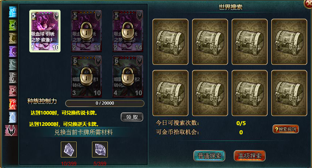
Task: Select the blue angel wings race icon
Action: (13, 117)
